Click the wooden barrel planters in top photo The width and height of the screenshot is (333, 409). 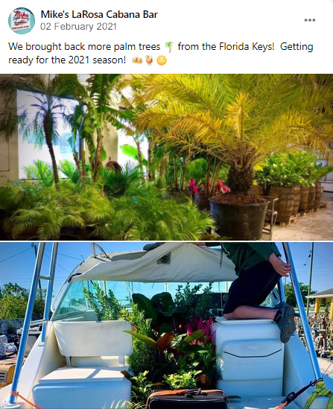[x=296, y=199]
